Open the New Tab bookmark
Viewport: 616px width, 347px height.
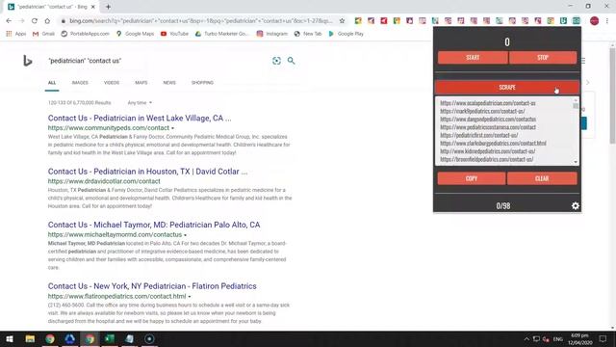coord(308,34)
